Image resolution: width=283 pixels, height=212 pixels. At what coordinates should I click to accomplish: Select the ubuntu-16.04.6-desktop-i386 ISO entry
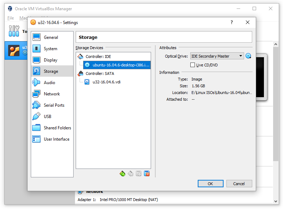tap(121, 65)
